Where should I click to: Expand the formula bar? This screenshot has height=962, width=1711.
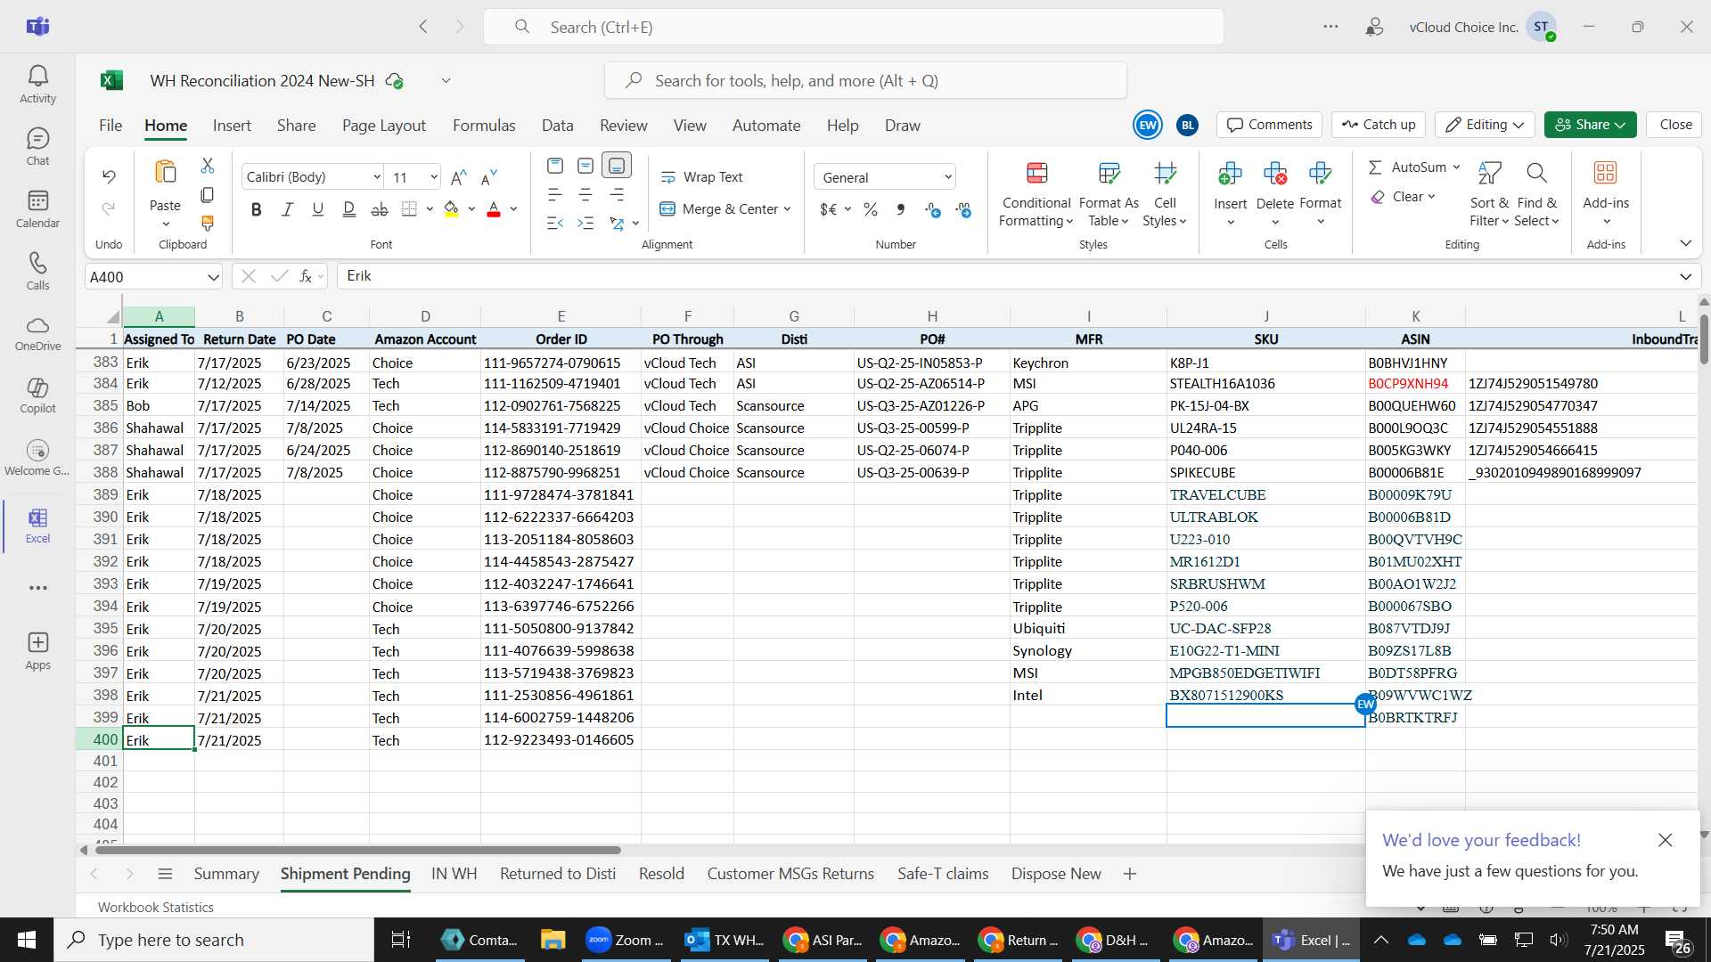pyautogui.click(x=1685, y=277)
